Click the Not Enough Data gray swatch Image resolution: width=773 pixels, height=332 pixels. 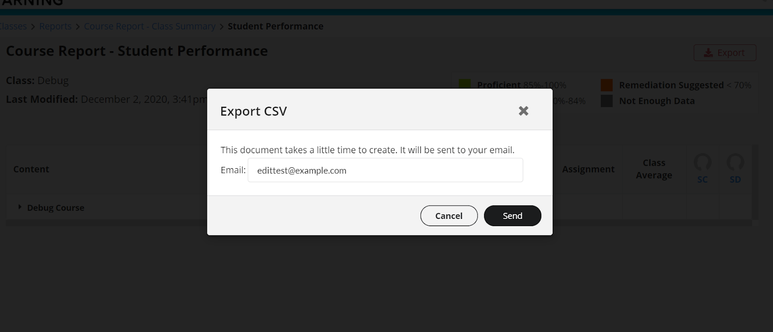[607, 101]
